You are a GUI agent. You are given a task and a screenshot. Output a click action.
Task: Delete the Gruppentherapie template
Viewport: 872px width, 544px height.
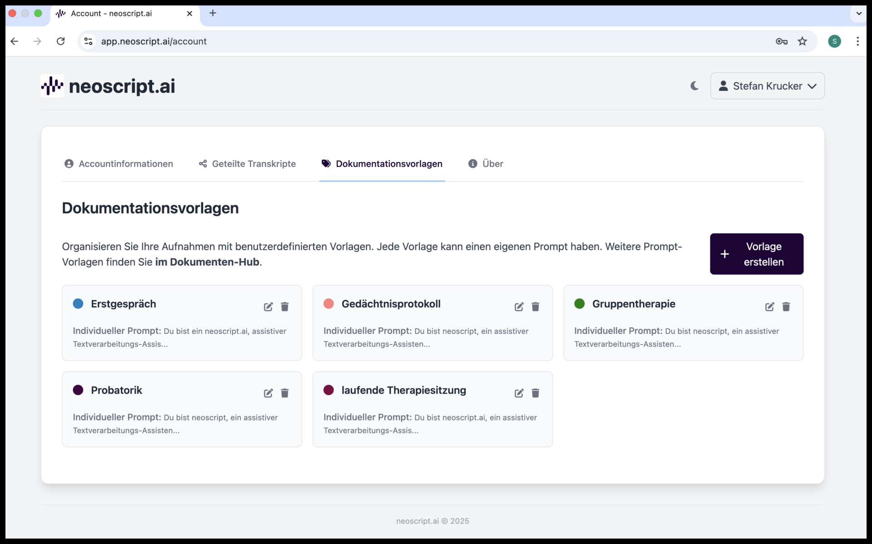coord(786,307)
